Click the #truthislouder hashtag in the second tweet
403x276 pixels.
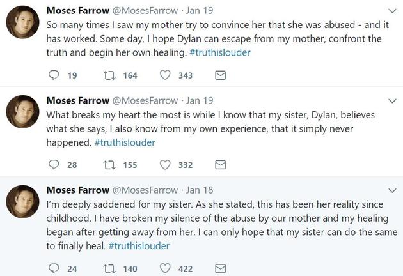pyautogui.click(x=125, y=142)
